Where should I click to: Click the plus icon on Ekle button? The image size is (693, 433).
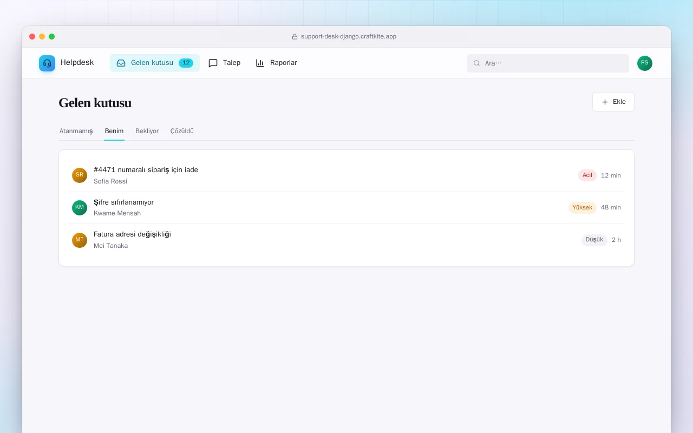click(x=605, y=102)
